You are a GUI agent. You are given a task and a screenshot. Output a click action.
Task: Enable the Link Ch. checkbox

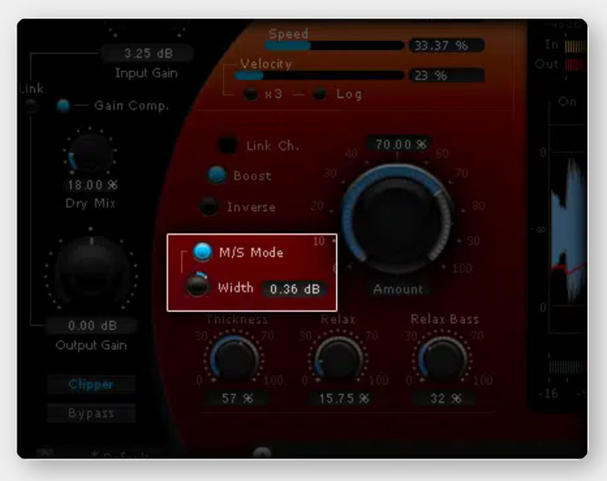coord(228,145)
